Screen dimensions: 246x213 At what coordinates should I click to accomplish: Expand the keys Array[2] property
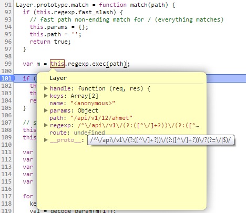[46, 96]
